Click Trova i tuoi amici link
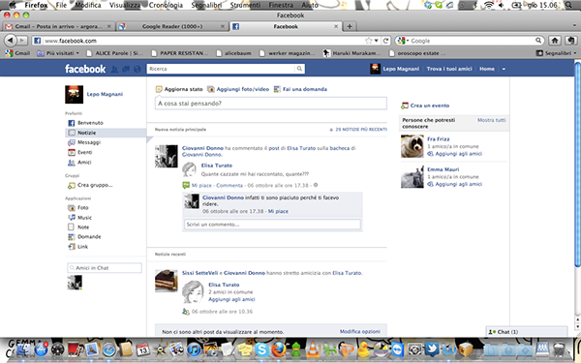 pos(449,69)
